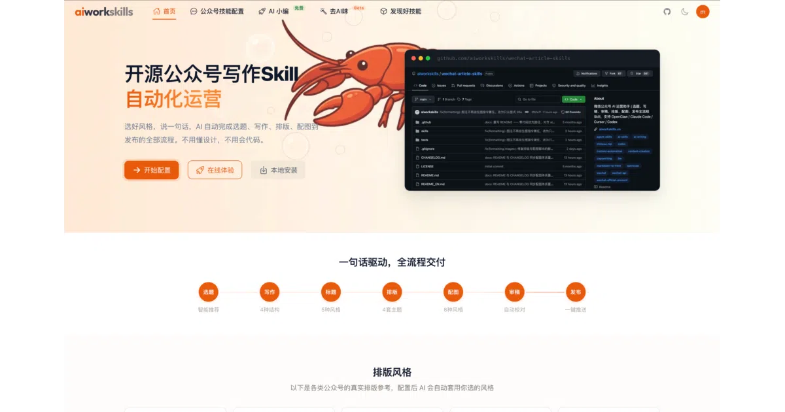
Task: Open 公众号技能配置 in the navigation
Action: pyautogui.click(x=217, y=11)
